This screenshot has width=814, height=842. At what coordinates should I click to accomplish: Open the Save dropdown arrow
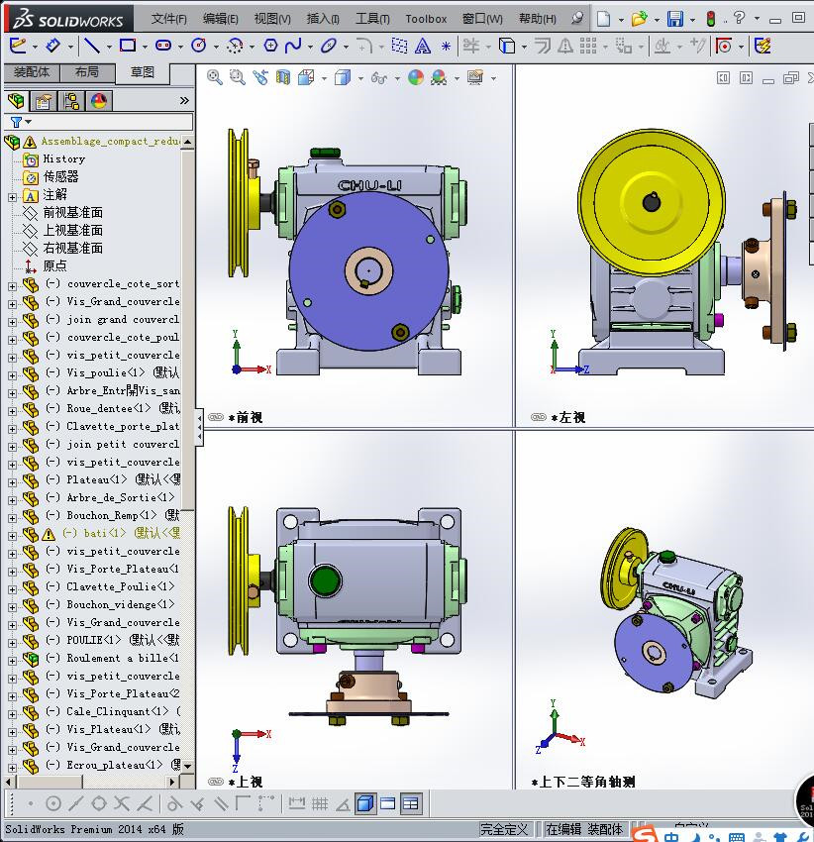click(692, 20)
